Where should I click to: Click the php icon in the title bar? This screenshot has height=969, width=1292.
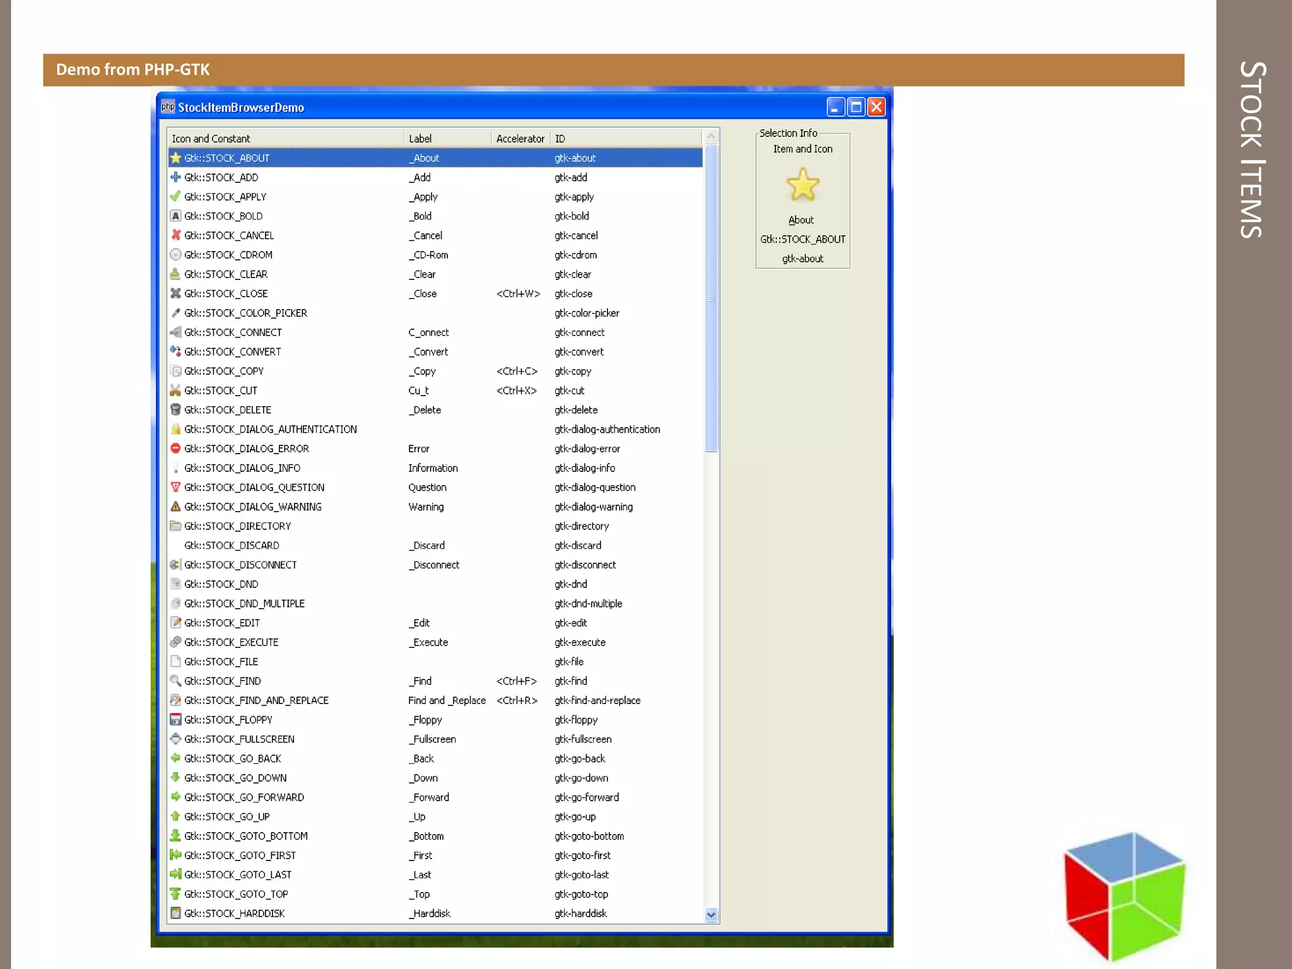(x=167, y=107)
